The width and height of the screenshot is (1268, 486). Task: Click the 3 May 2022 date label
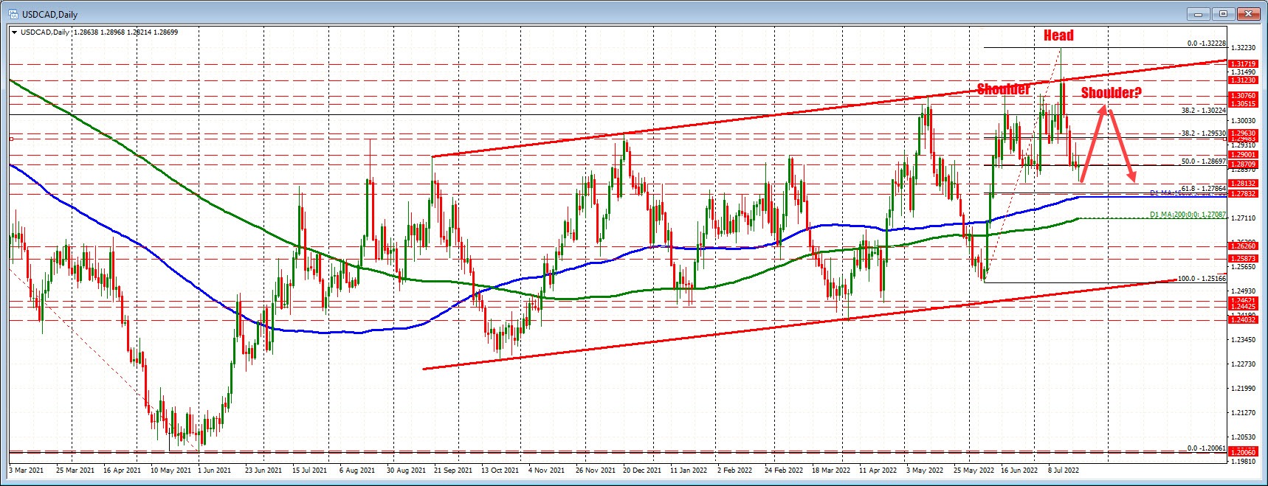[x=924, y=470]
